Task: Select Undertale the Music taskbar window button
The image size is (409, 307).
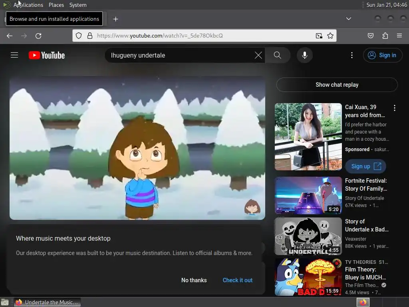Action: point(47,302)
